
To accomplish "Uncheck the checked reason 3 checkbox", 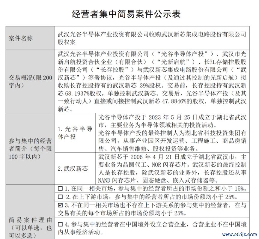I will pyautogui.click(x=61, y=205).
